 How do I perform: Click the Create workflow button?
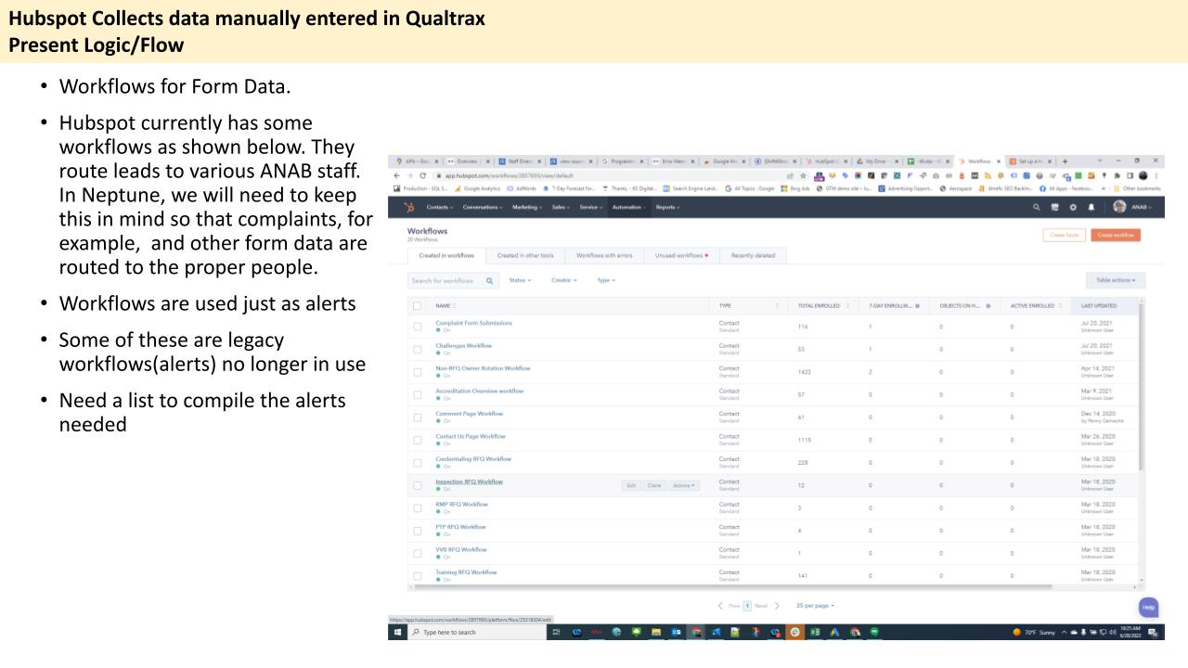(x=1117, y=235)
